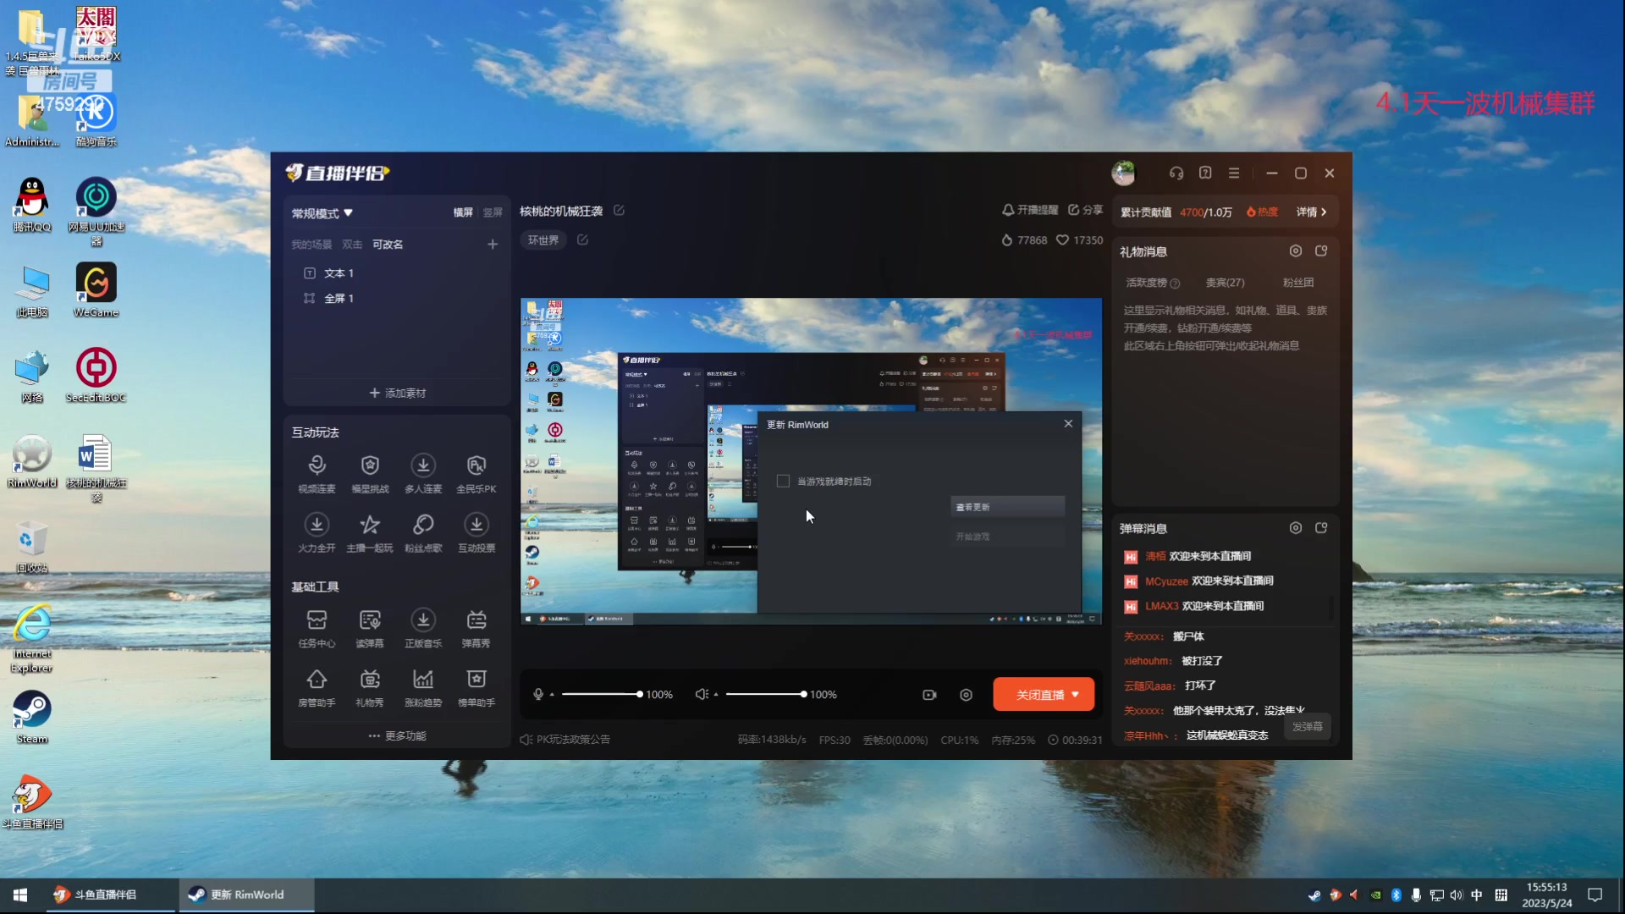Open the help question-mark icon in title bar

1205,173
